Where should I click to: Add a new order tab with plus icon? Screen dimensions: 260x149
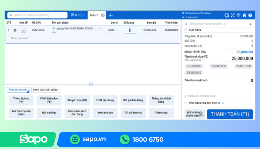[x=111, y=15]
